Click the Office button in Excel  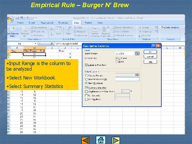click(10, 19)
